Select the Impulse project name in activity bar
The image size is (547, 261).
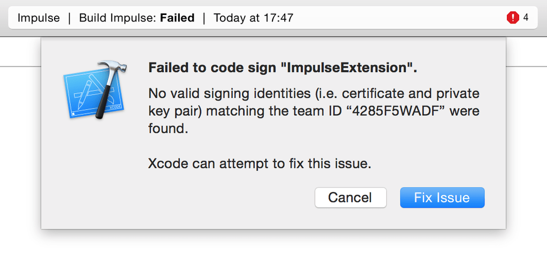click(39, 18)
